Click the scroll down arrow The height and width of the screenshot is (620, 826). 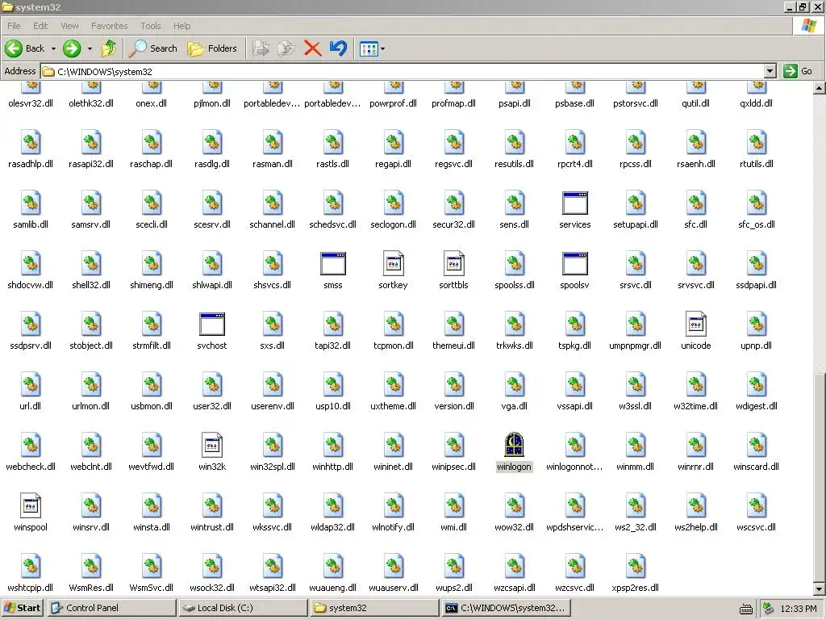click(x=820, y=589)
